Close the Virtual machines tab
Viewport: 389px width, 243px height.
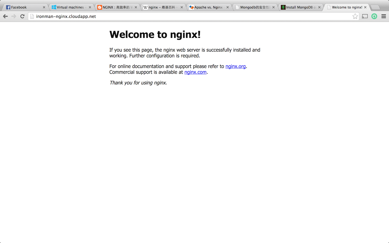[90, 7]
